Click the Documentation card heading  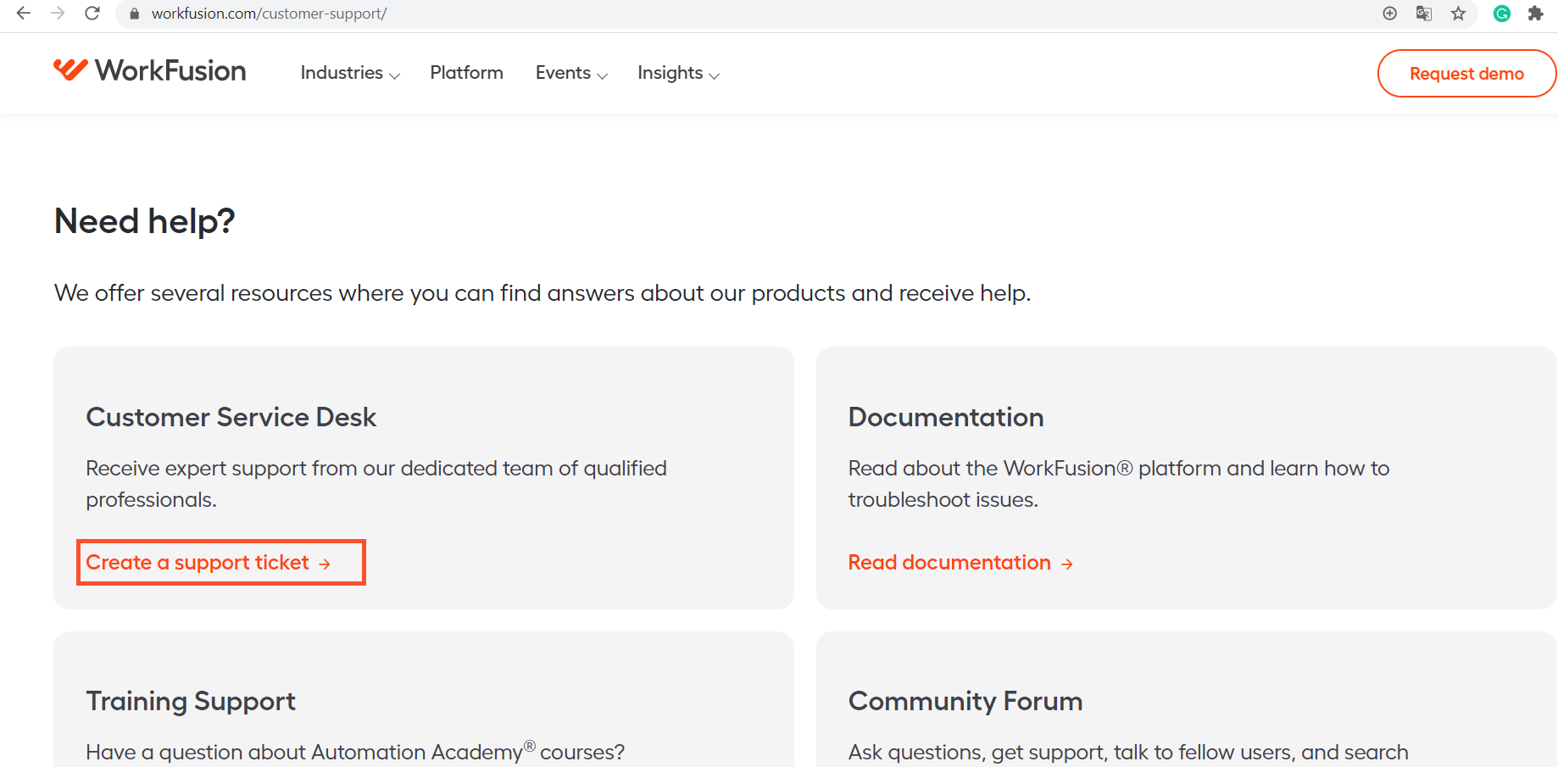(946, 417)
